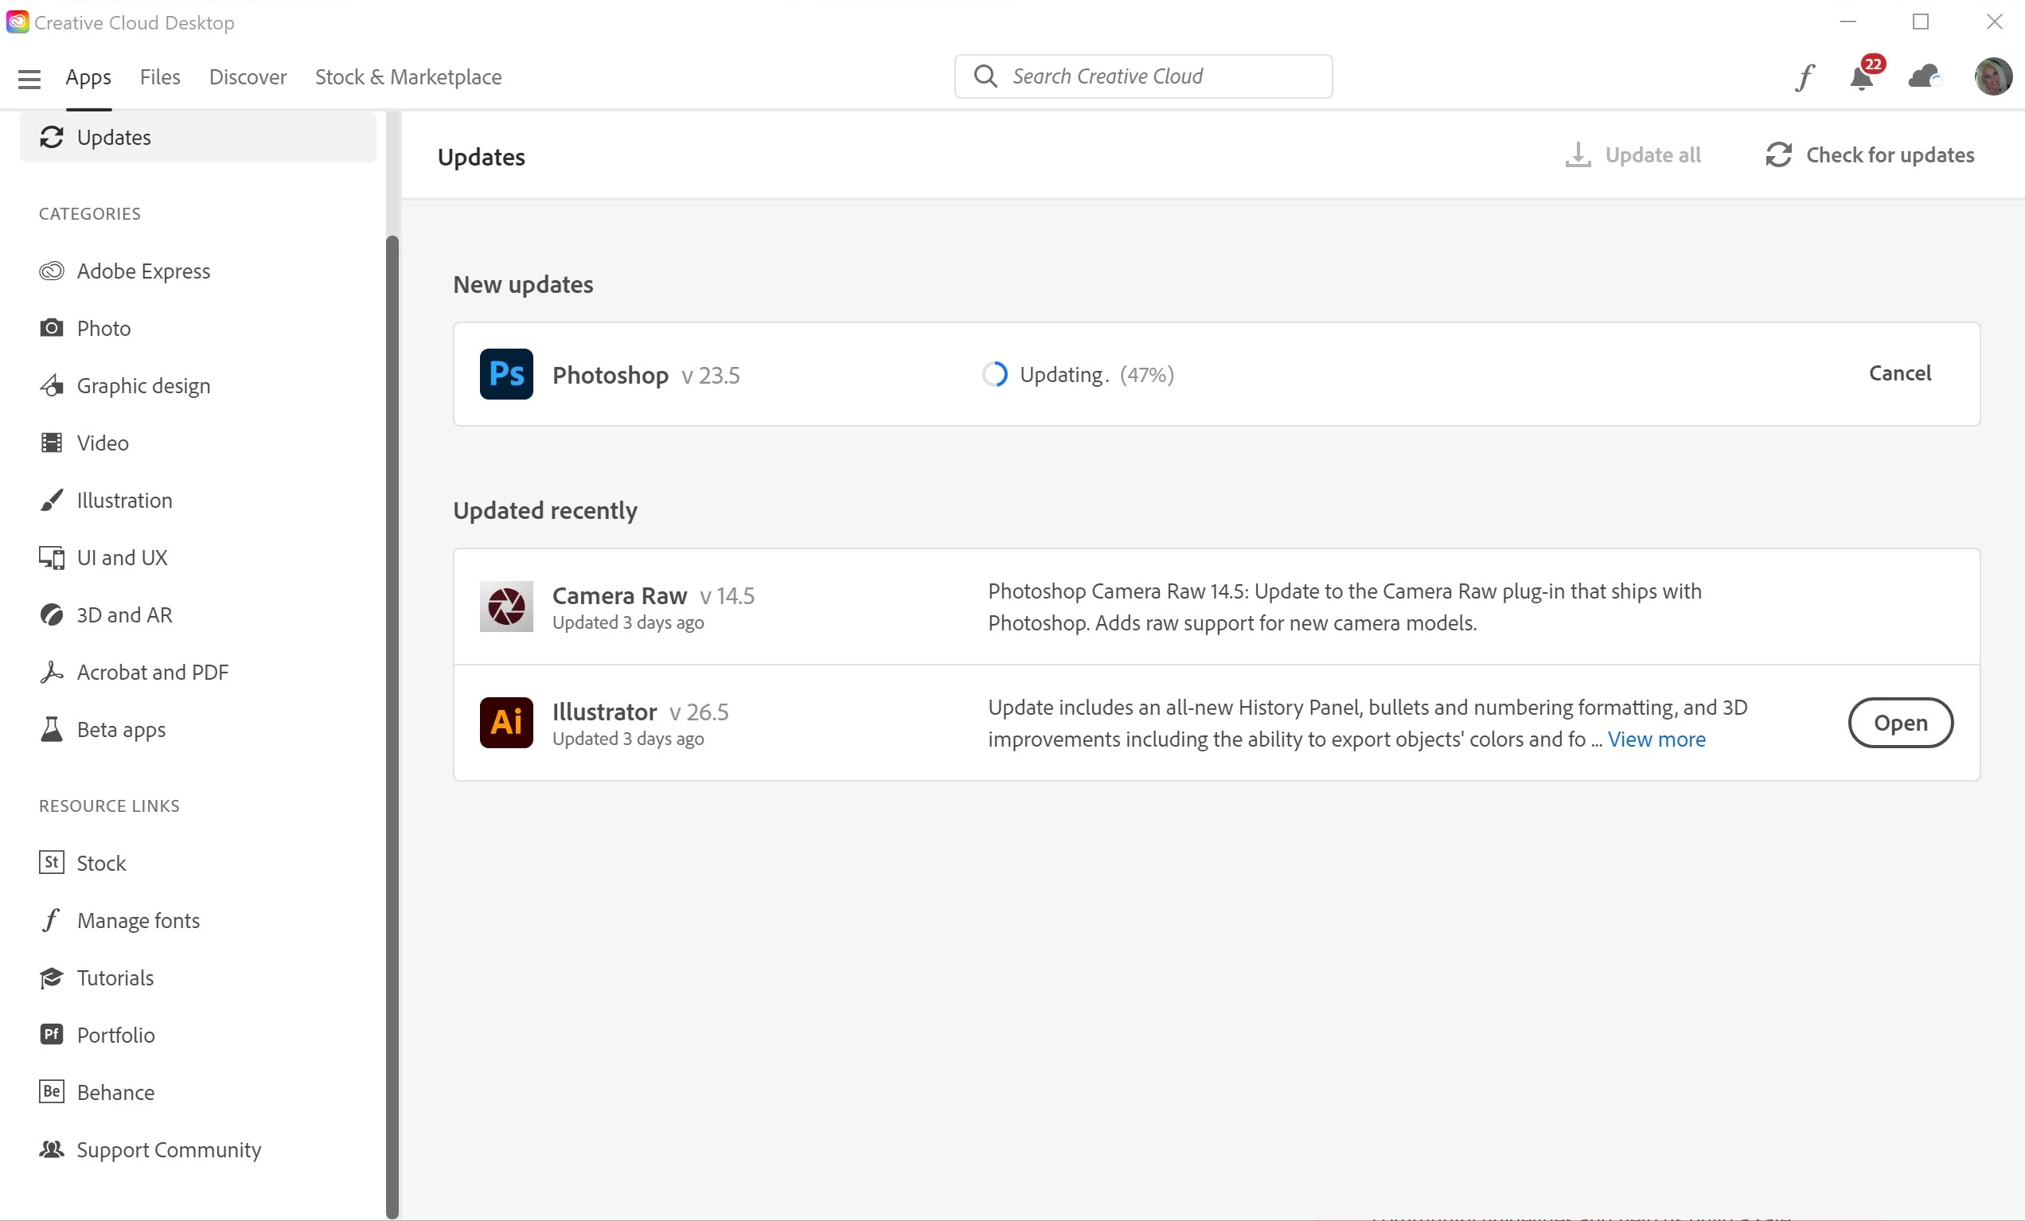Screen dimensions: 2025x1221
Task: Switch to the Files tab
Action: (159, 77)
